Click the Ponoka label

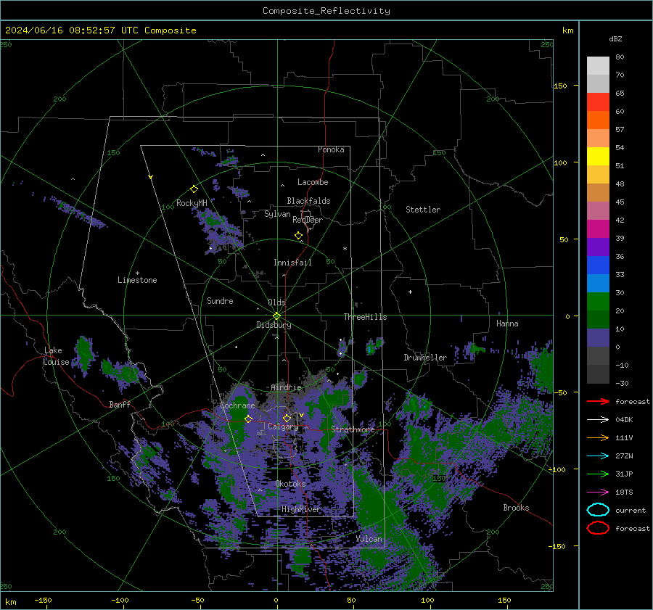click(331, 149)
